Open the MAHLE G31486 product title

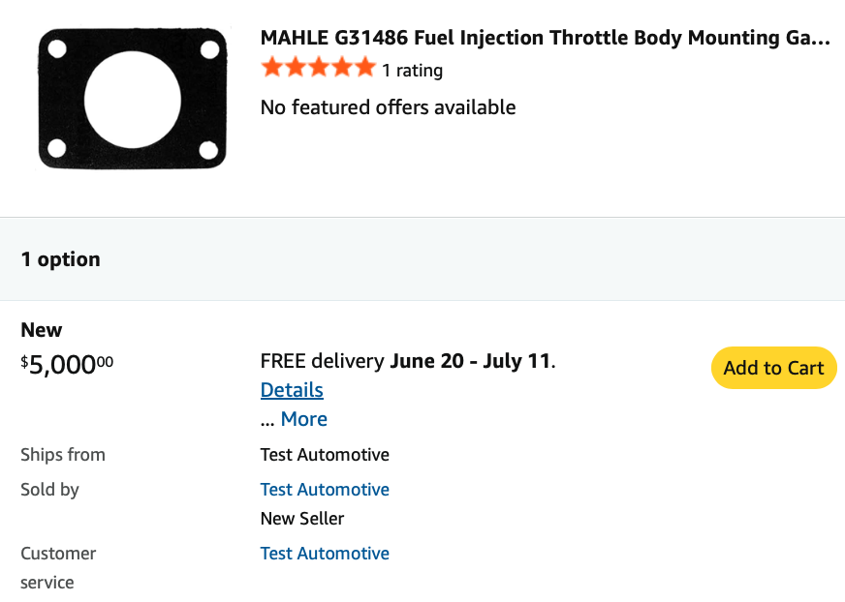click(x=546, y=39)
